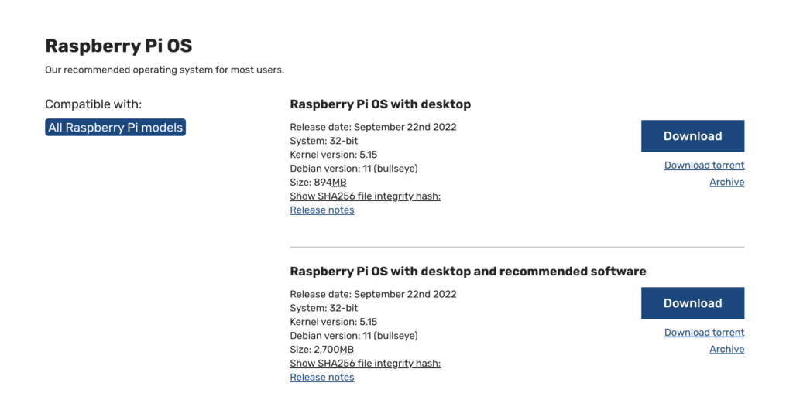
Task: Download Raspberry Pi OS with desktop
Action: click(x=692, y=136)
